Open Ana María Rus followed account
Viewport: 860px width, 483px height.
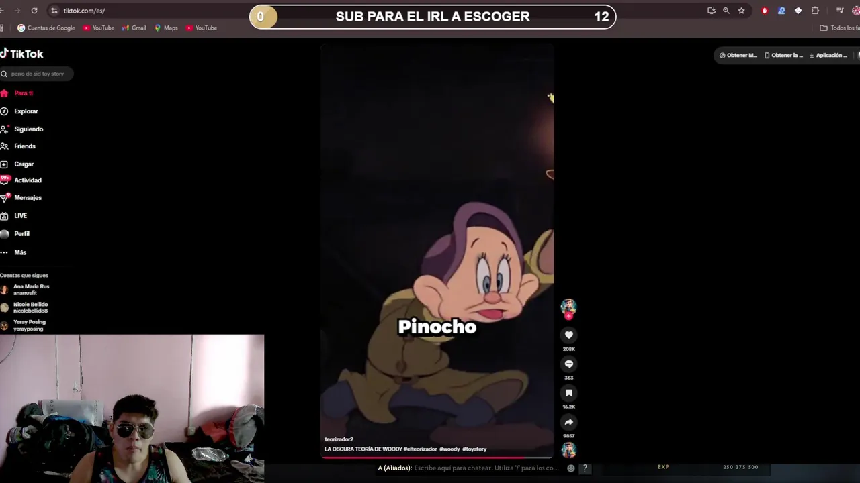tap(26, 290)
